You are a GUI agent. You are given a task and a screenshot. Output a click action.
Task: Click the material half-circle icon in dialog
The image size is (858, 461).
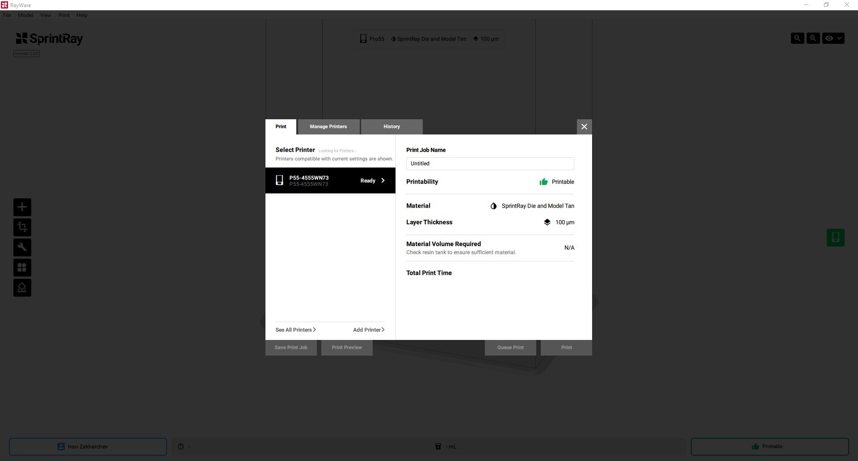tap(493, 206)
